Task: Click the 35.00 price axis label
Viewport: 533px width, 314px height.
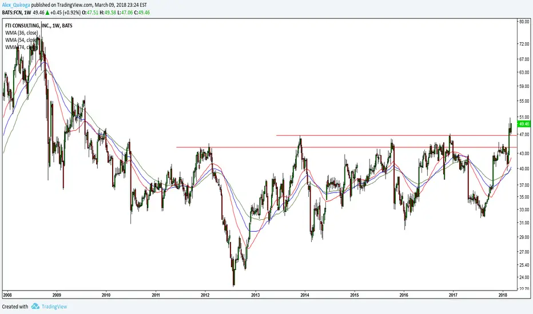Action: pyautogui.click(x=524, y=197)
